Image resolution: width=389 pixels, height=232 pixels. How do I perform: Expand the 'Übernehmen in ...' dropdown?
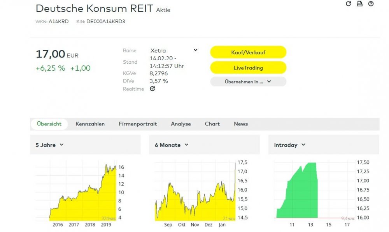pyautogui.click(x=248, y=81)
